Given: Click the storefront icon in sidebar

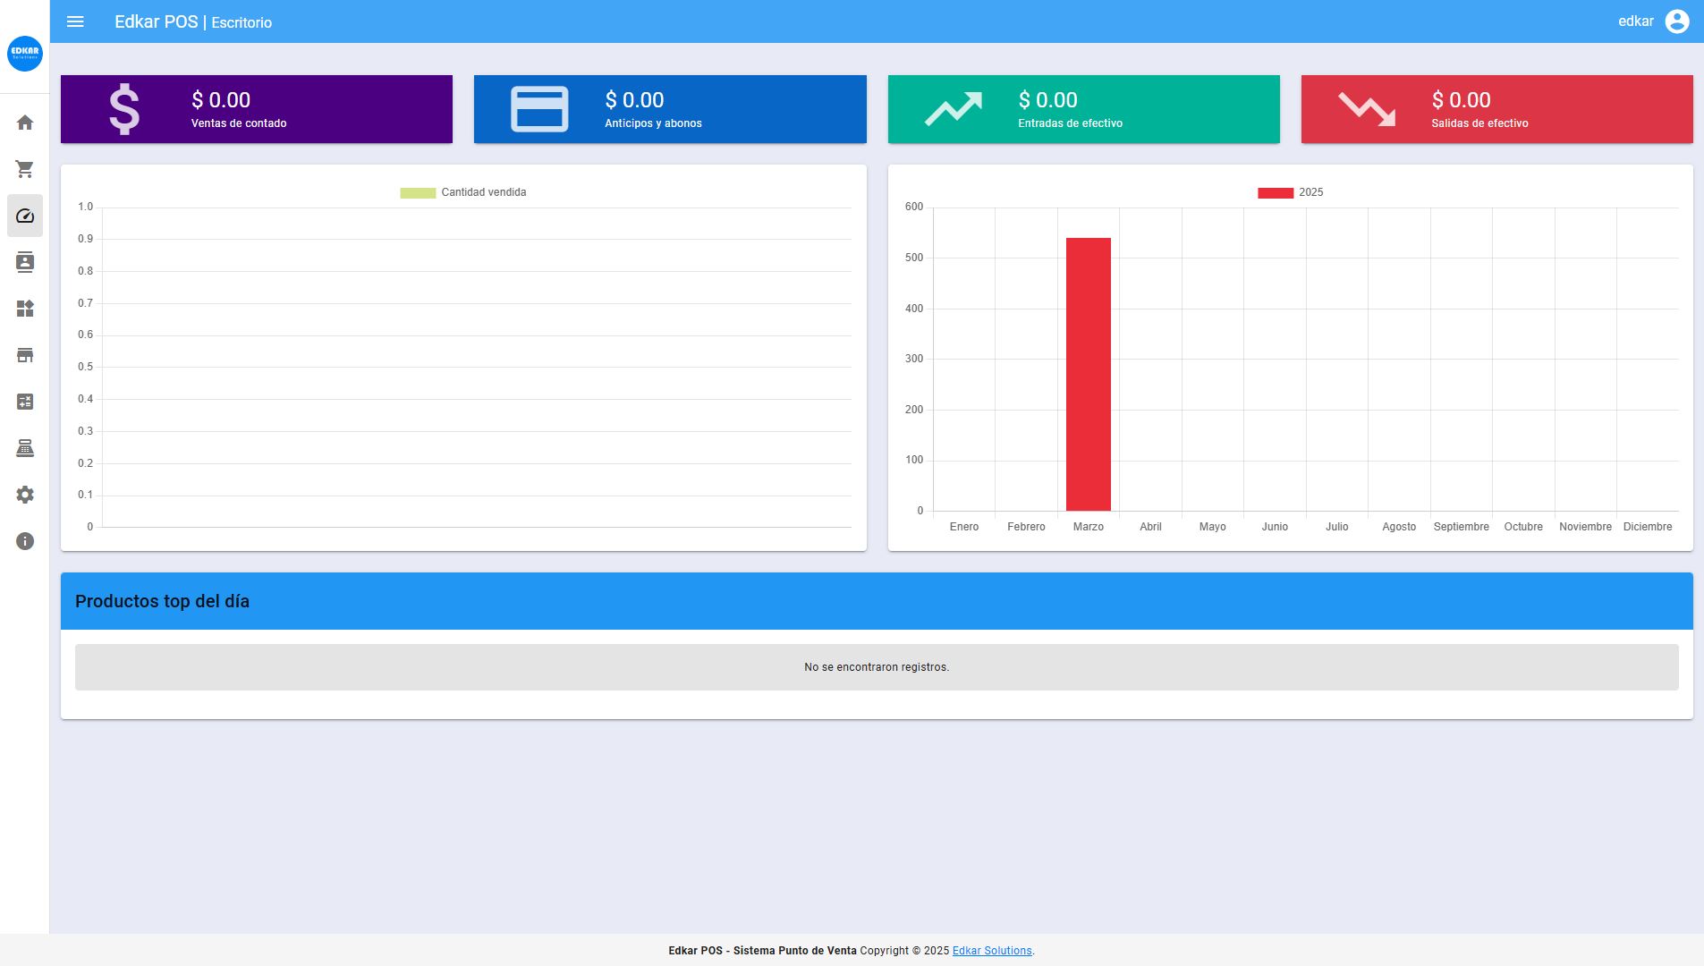Looking at the screenshot, I should pyautogui.click(x=25, y=355).
